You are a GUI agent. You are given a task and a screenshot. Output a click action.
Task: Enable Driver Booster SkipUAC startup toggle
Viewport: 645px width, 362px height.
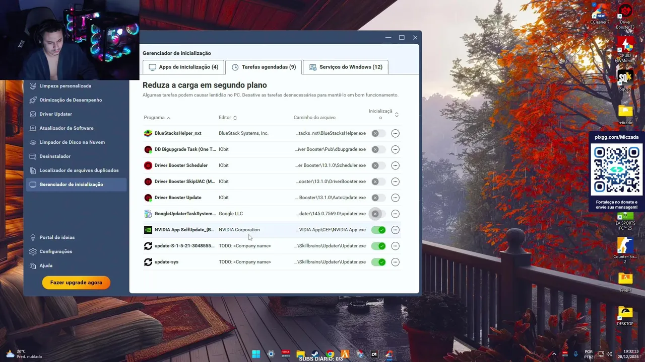tap(378, 182)
